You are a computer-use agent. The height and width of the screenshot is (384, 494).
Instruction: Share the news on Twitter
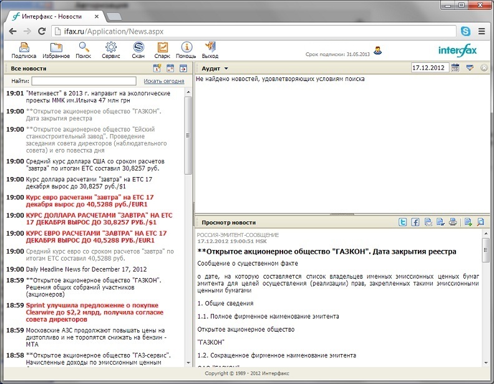click(x=403, y=222)
